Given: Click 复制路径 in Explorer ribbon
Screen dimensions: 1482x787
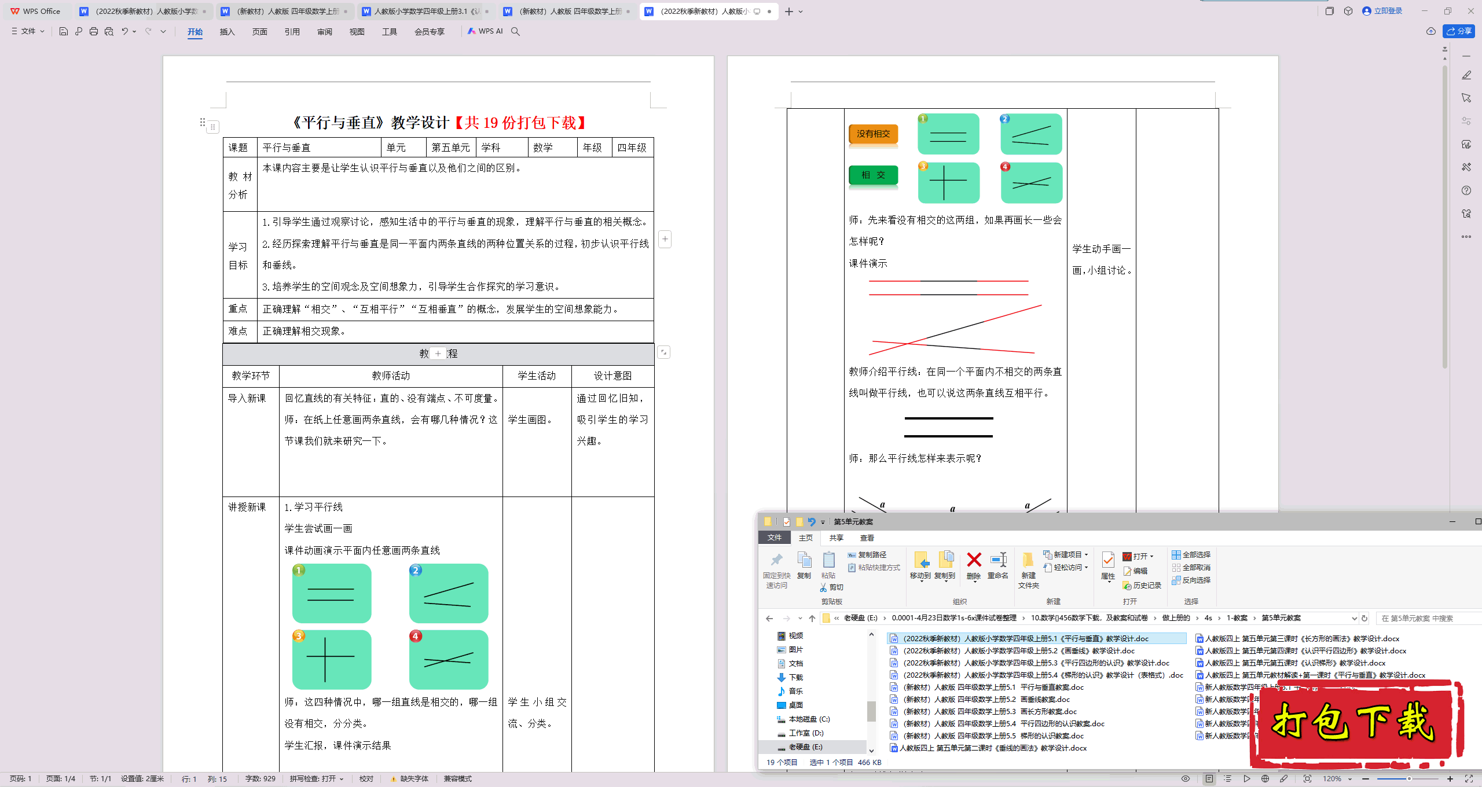Looking at the screenshot, I should point(867,554).
